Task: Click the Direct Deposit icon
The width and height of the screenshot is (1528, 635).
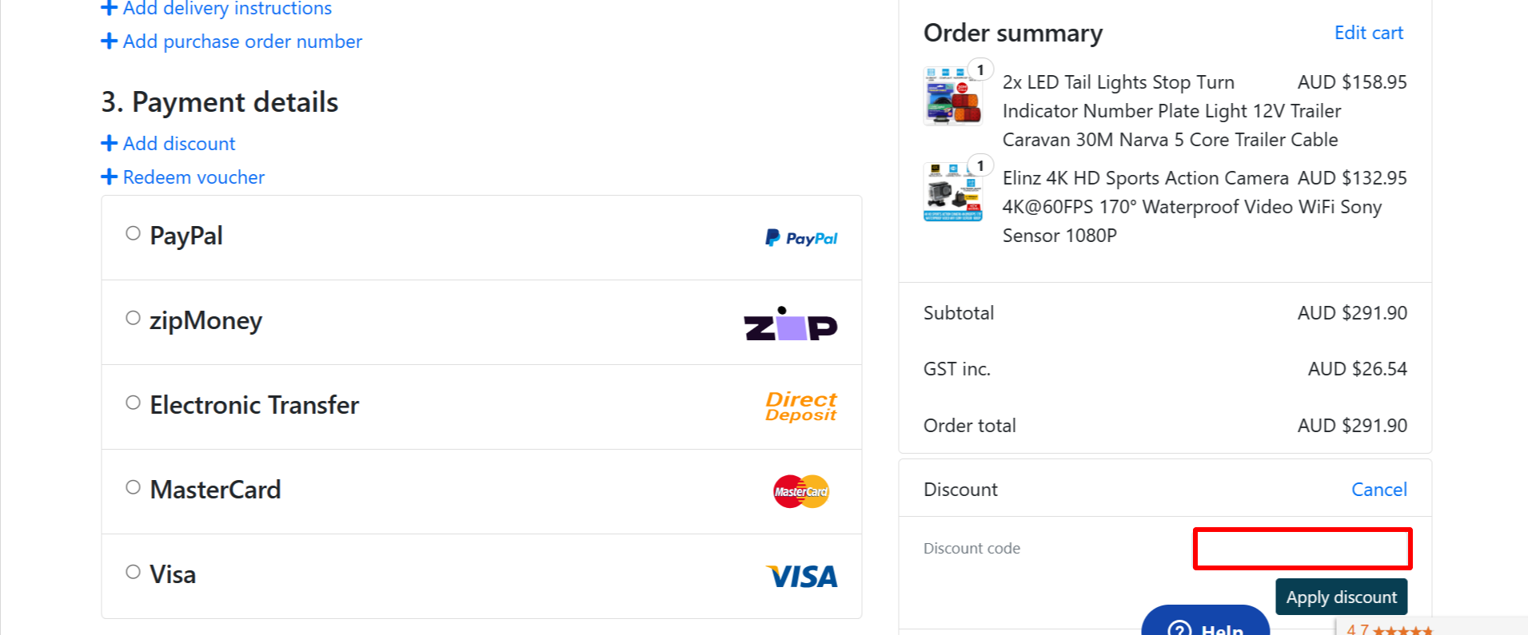Action: click(800, 407)
